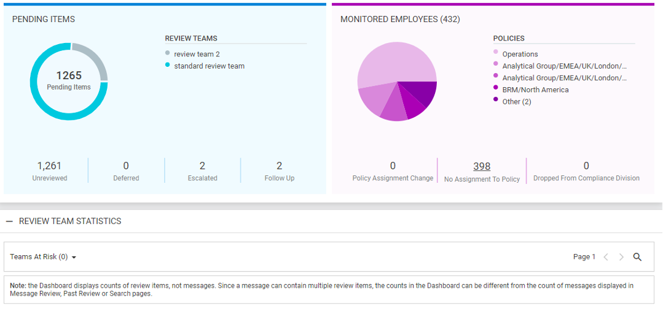Click the search magnifier icon

coord(637,257)
